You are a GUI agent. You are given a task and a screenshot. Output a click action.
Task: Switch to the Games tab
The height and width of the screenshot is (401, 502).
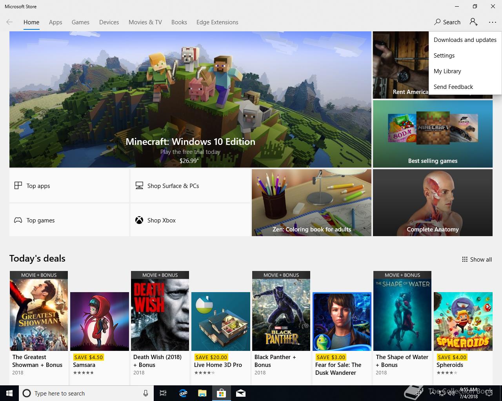click(x=80, y=22)
